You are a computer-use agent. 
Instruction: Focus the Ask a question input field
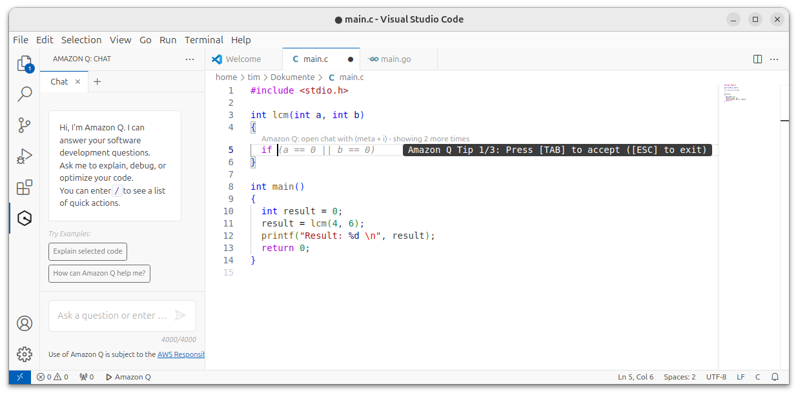113,316
